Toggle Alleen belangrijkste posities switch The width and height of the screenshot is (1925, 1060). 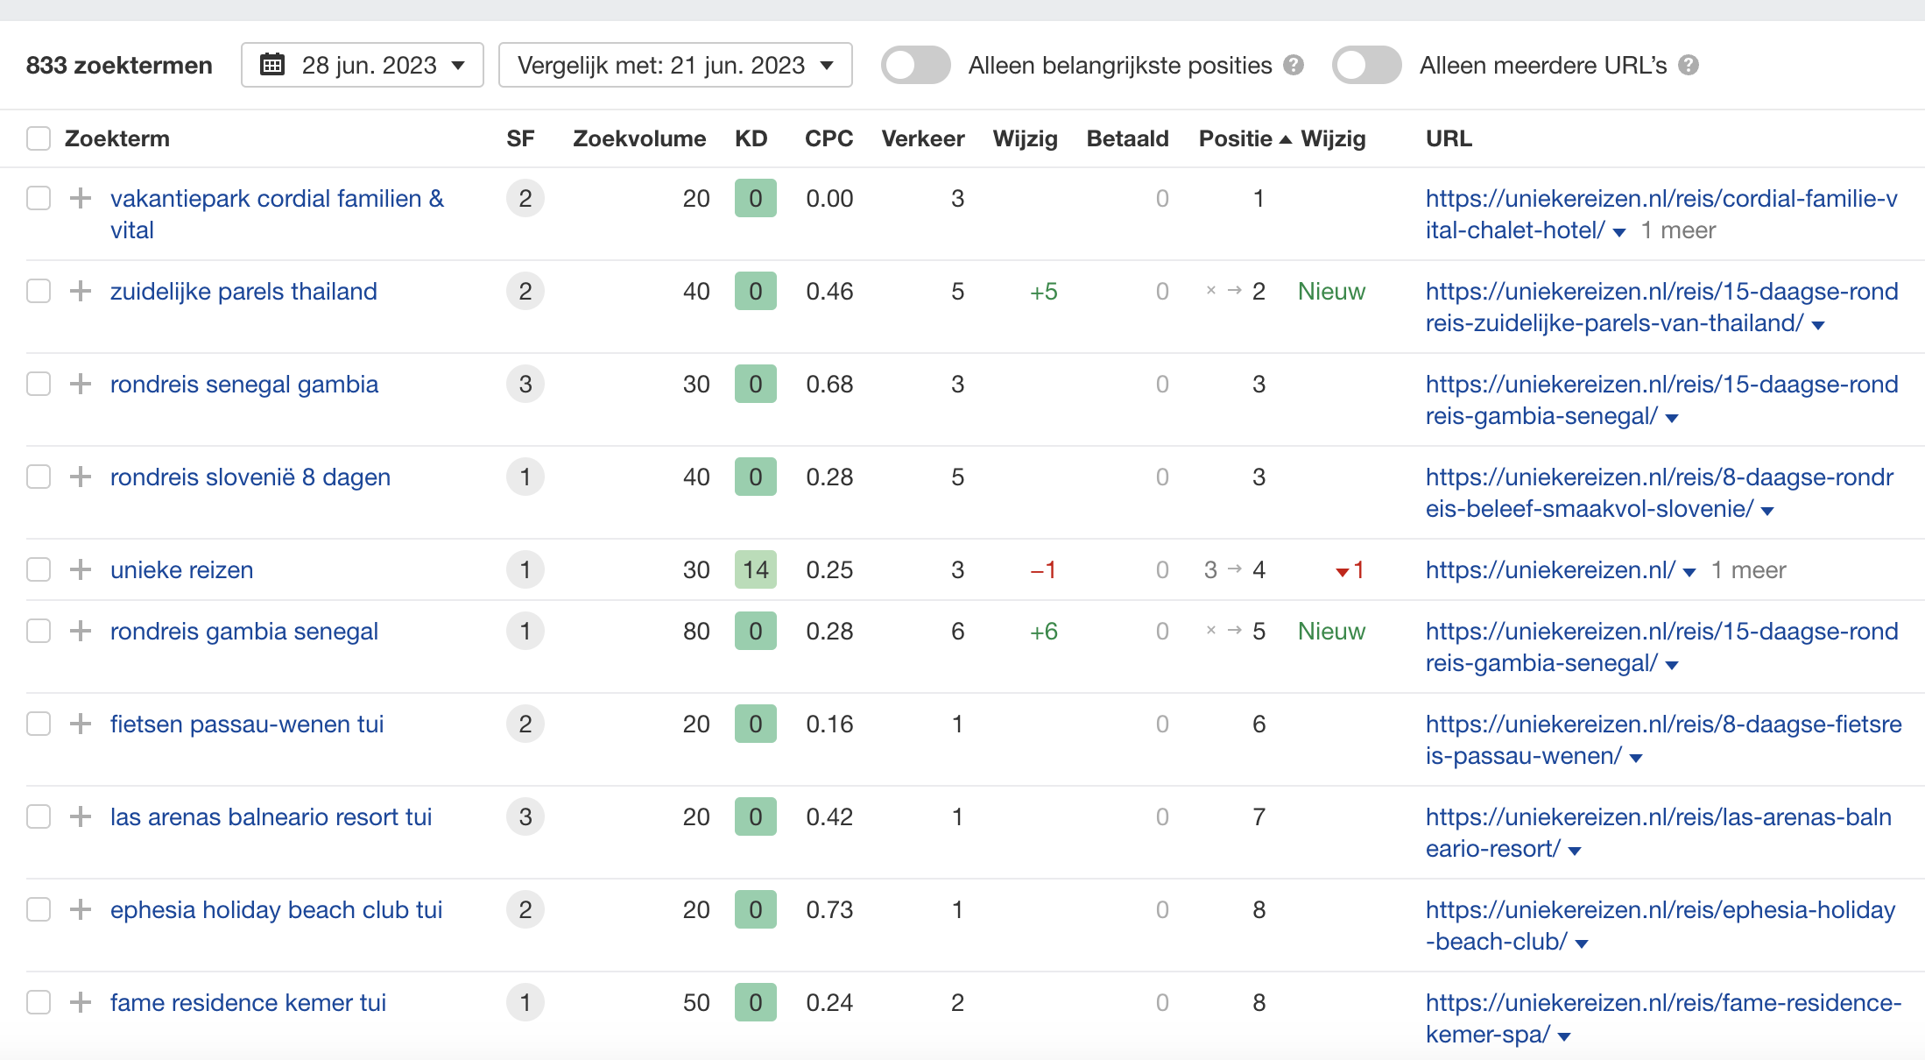point(916,65)
